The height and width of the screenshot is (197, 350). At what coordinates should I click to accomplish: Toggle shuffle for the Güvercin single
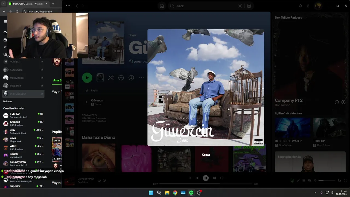pyautogui.click(x=110, y=78)
